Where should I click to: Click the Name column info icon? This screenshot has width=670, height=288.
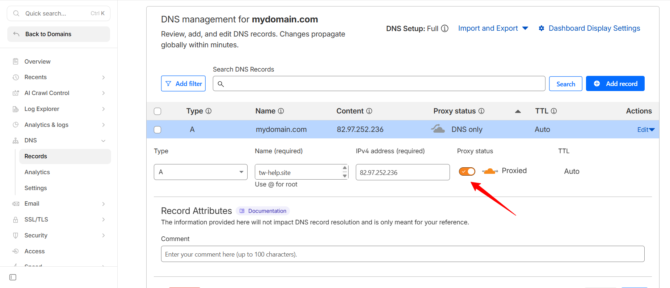[x=281, y=111]
